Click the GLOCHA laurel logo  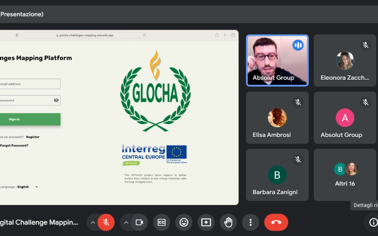[155, 91]
